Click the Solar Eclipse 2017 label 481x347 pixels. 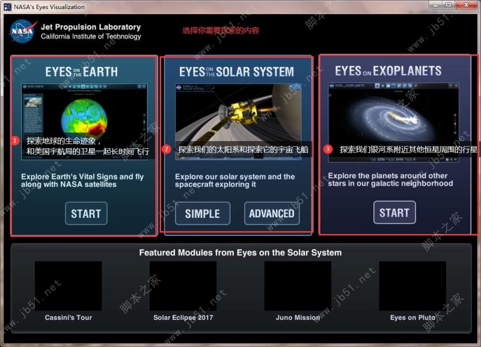click(x=183, y=318)
